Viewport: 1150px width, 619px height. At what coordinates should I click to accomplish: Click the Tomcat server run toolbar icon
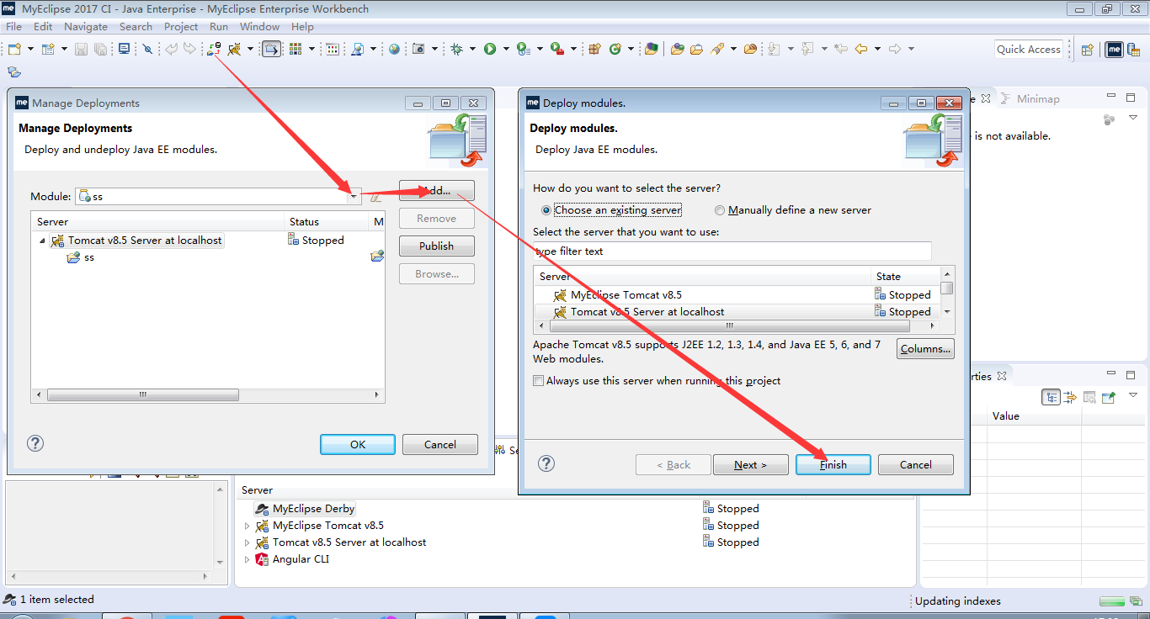coord(234,49)
